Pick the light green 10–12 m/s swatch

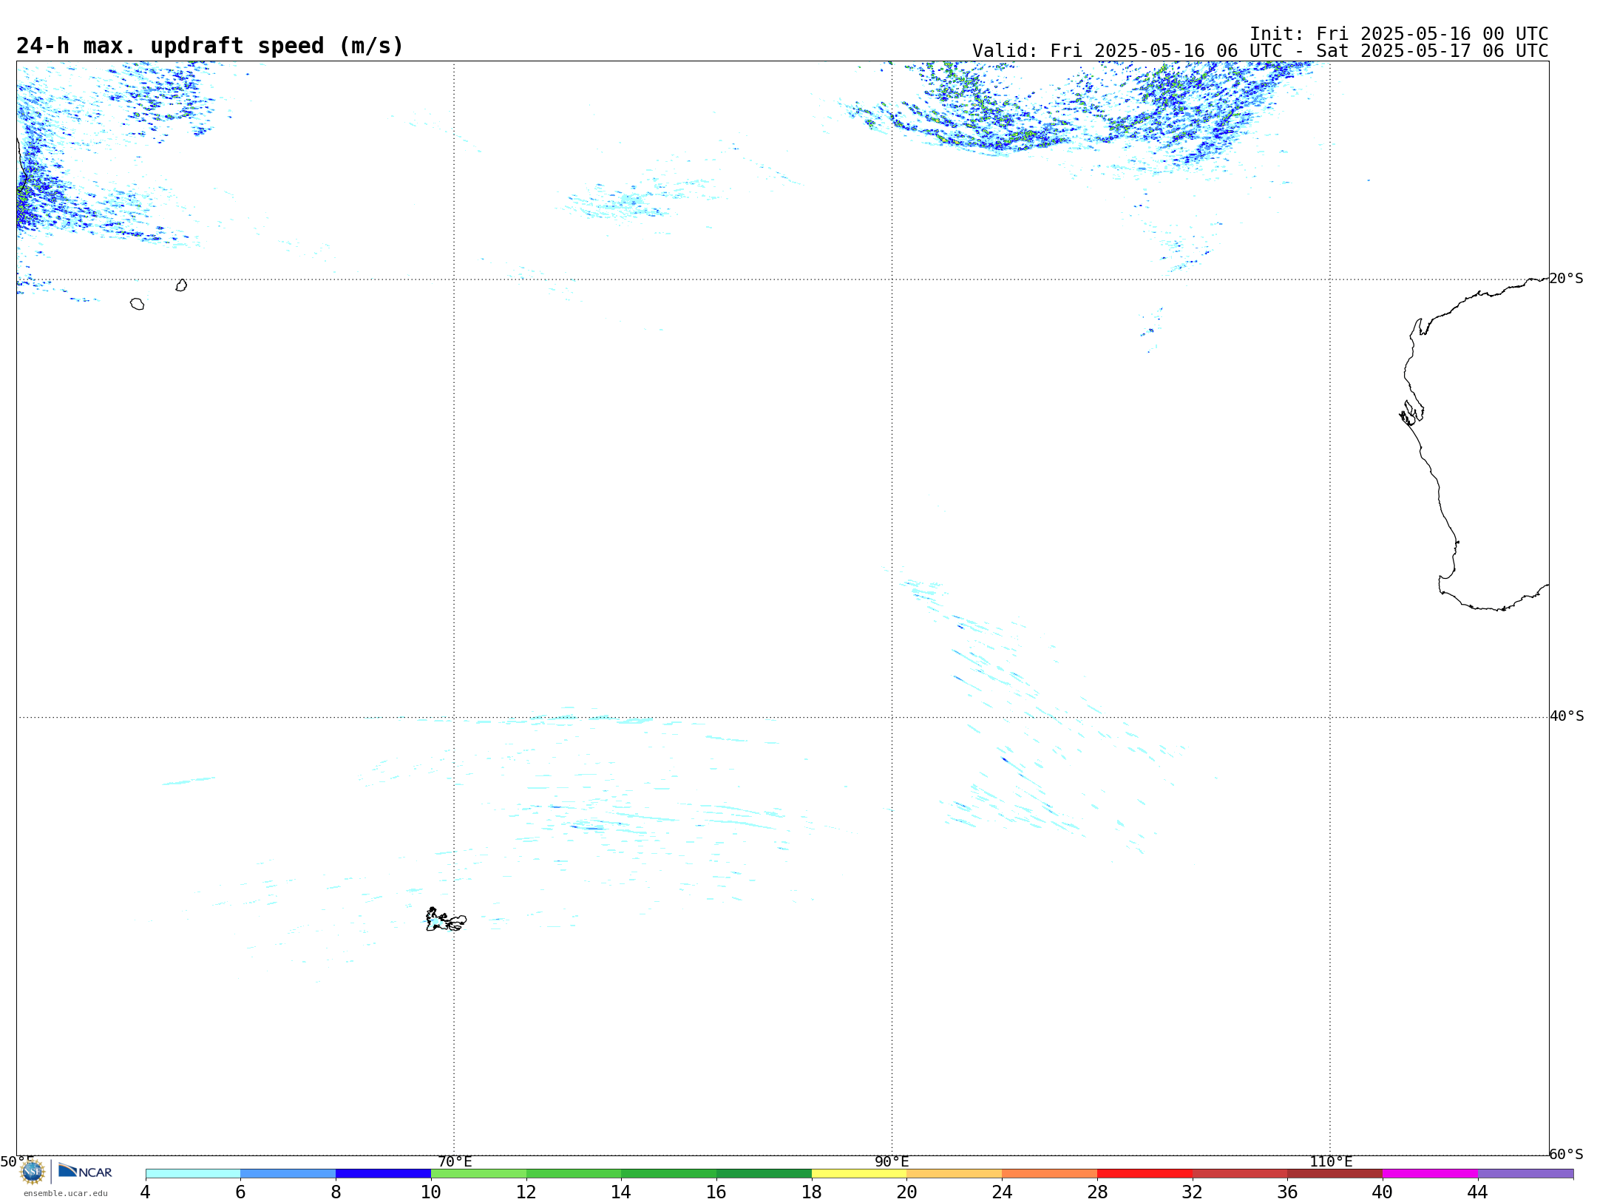[x=478, y=1174]
